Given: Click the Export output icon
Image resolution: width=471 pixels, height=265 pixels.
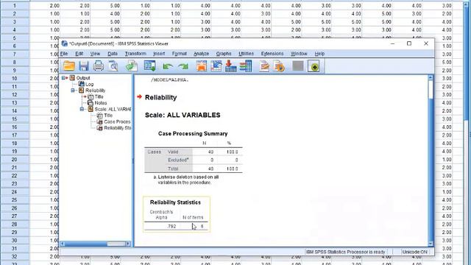Looking at the screenshot, I should point(132,66).
